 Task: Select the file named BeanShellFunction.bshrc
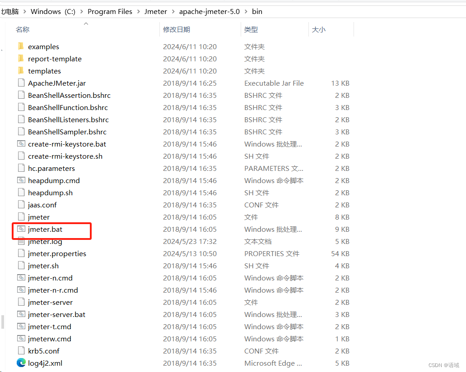[68, 107]
